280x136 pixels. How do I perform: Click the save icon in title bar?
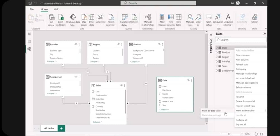tap(30, 3)
